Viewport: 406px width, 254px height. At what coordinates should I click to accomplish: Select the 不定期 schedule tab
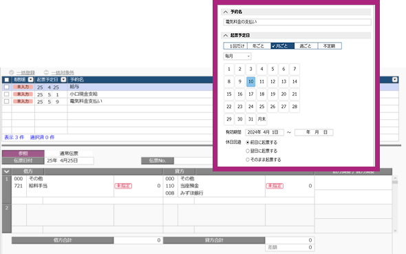[x=330, y=46]
